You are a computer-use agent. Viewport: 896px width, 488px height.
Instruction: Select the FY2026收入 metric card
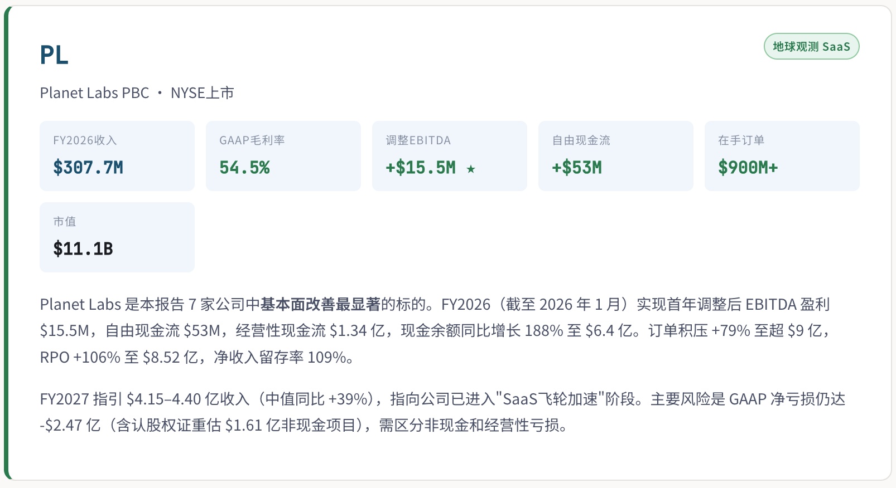(117, 155)
